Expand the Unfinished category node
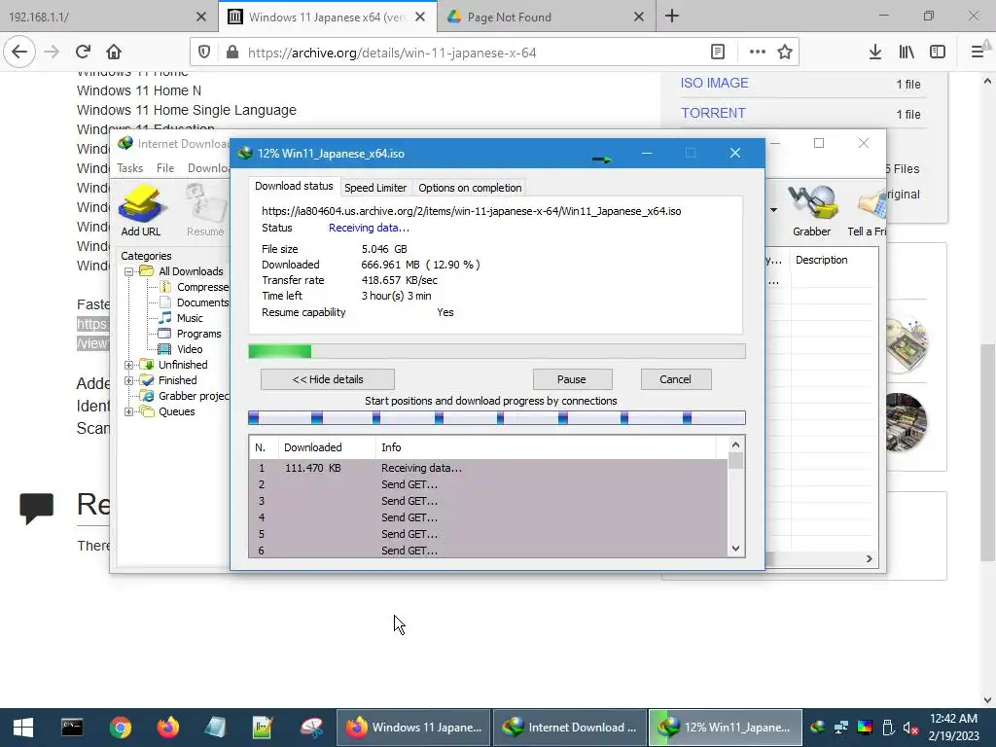This screenshot has height=747, width=996. 129,365
